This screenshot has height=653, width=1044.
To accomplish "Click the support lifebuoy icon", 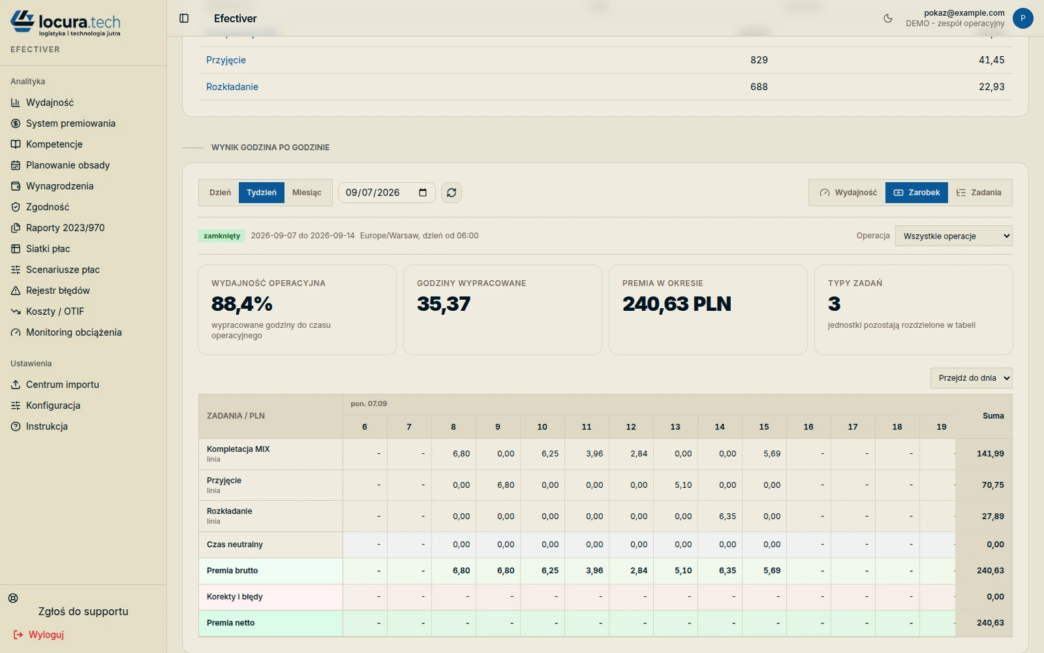I will (x=13, y=598).
